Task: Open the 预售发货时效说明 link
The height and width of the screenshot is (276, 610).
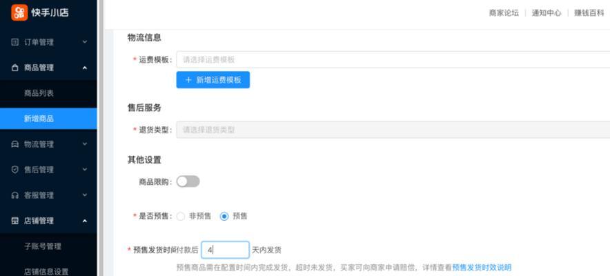Action: pos(482,268)
